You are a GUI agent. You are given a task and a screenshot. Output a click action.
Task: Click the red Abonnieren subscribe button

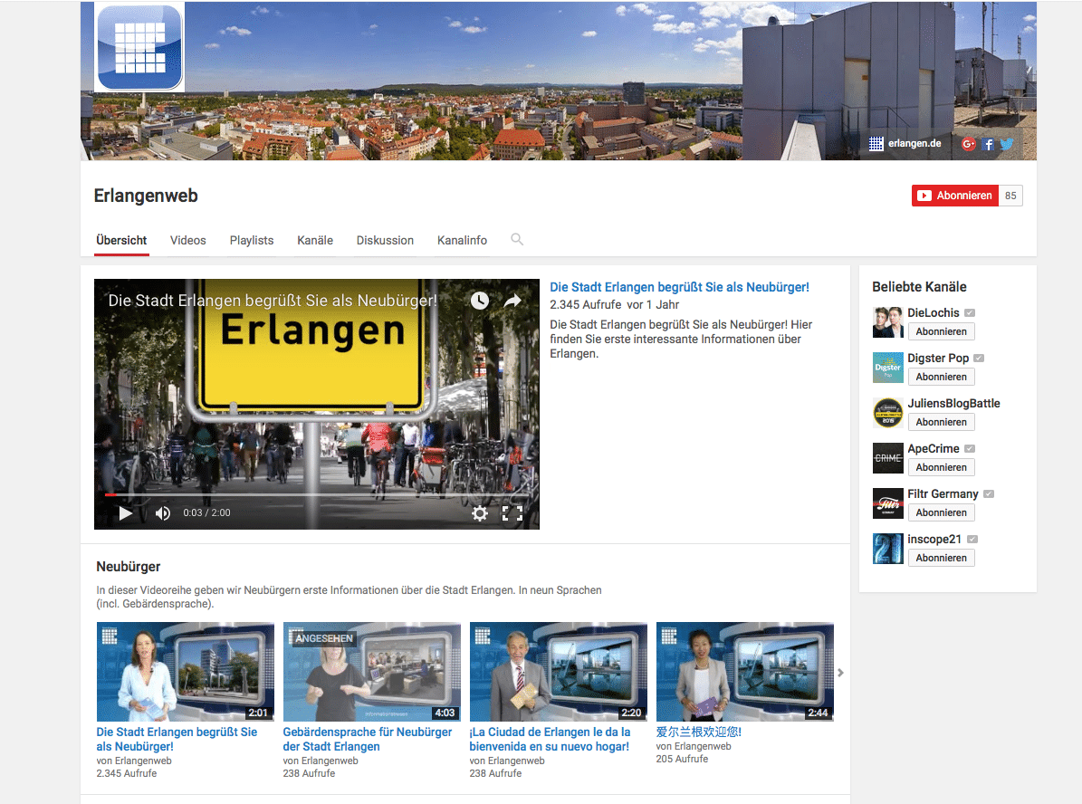pyautogui.click(x=954, y=196)
